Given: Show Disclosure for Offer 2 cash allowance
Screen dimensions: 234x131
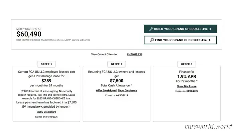Looking at the screenshot, I should (127, 90).
